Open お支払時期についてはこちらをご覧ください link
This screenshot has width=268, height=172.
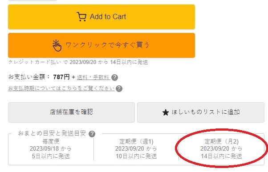pyautogui.click(x=61, y=88)
